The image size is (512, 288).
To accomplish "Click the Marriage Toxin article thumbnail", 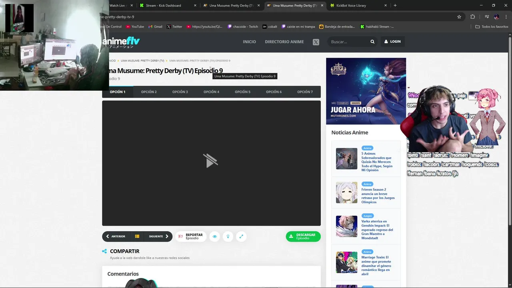I will [x=346, y=262].
